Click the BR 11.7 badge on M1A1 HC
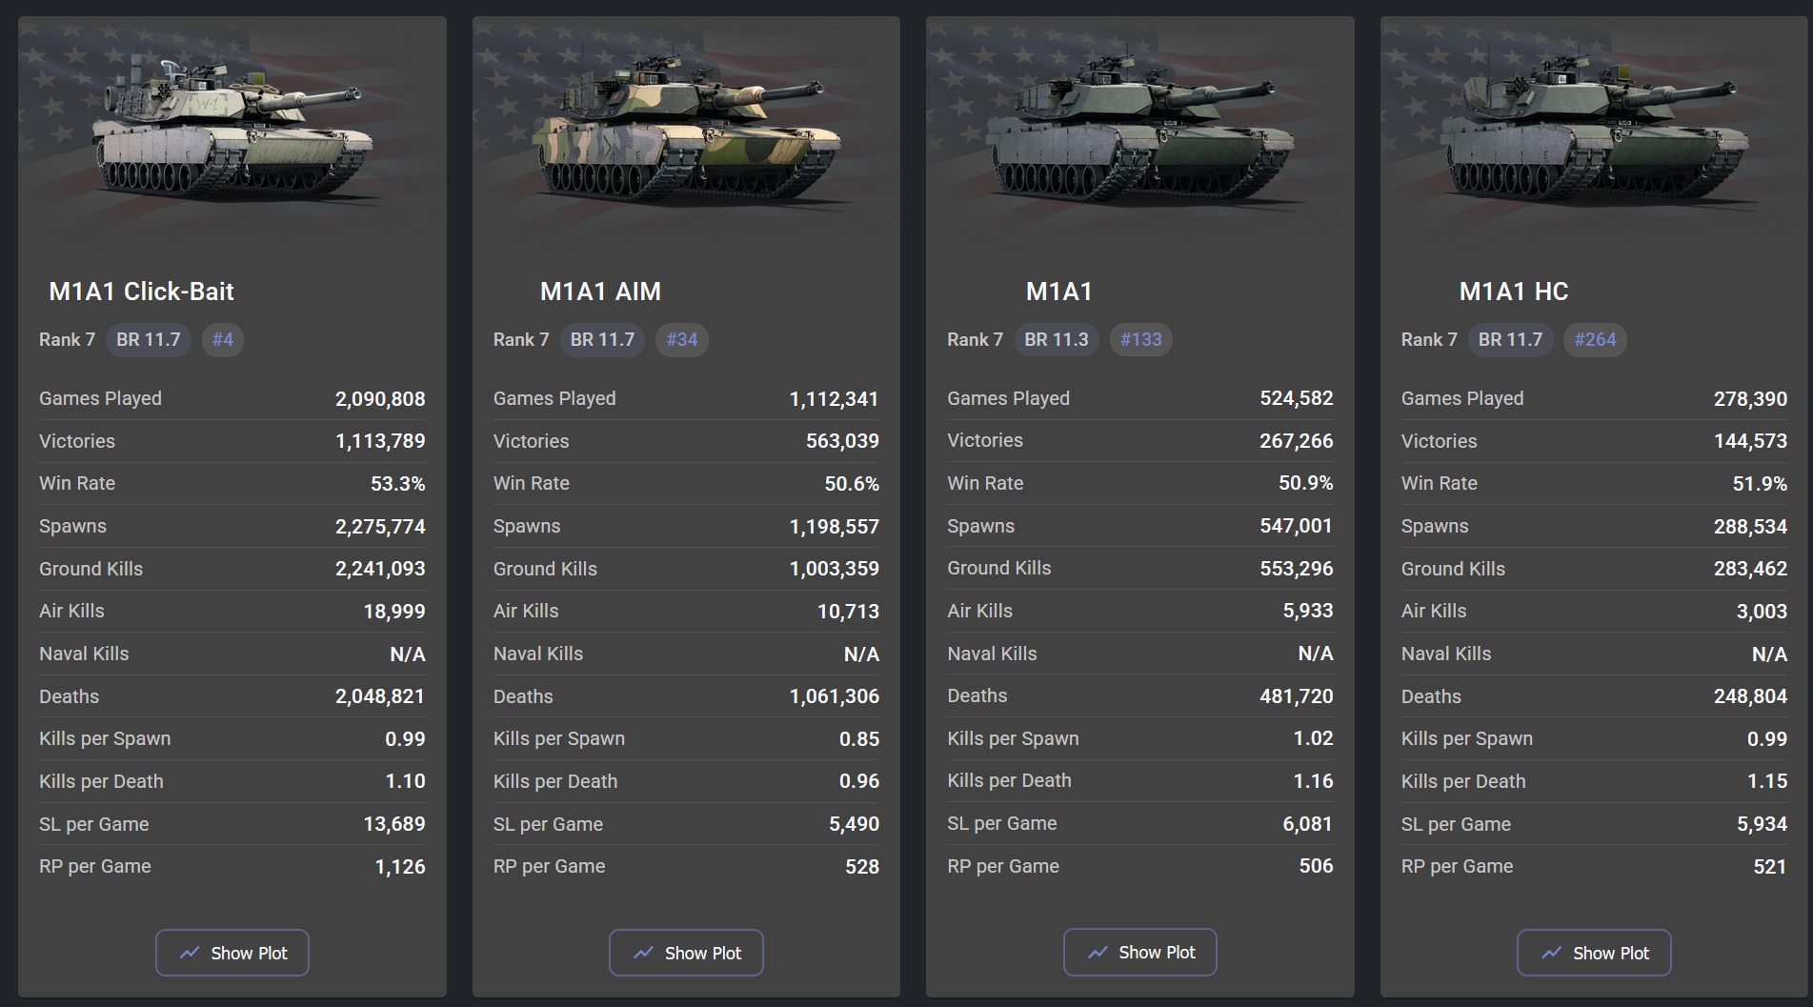The image size is (1813, 1007). pyautogui.click(x=1510, y=340)
